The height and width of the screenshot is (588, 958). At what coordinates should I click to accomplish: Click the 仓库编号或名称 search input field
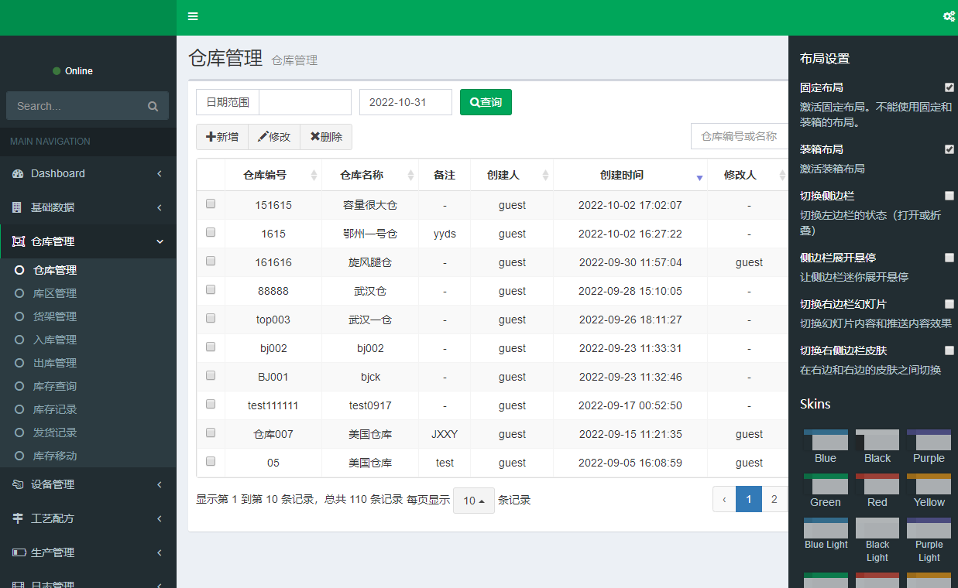coord(740,136)
